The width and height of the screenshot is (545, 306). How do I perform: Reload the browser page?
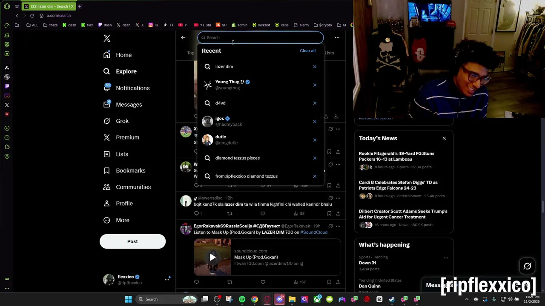click(32, 16)
